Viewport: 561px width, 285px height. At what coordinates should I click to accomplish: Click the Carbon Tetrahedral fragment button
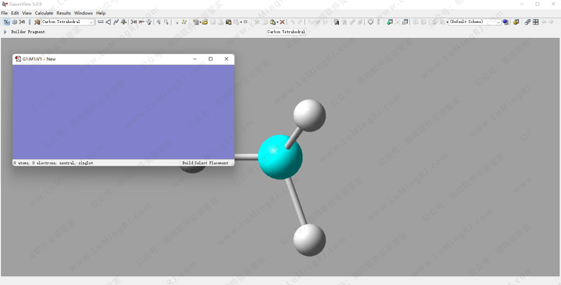coord(286,32)
